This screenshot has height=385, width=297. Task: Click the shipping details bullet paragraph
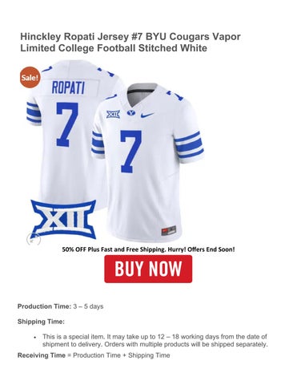tap(155, 340)
